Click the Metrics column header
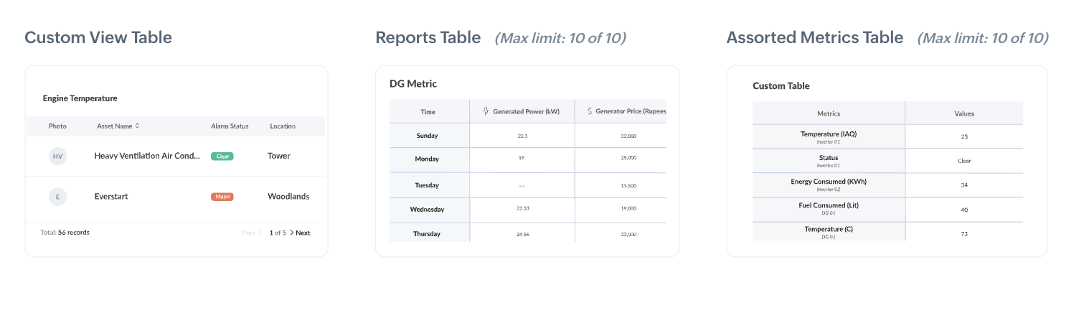 tap(828, 113)
